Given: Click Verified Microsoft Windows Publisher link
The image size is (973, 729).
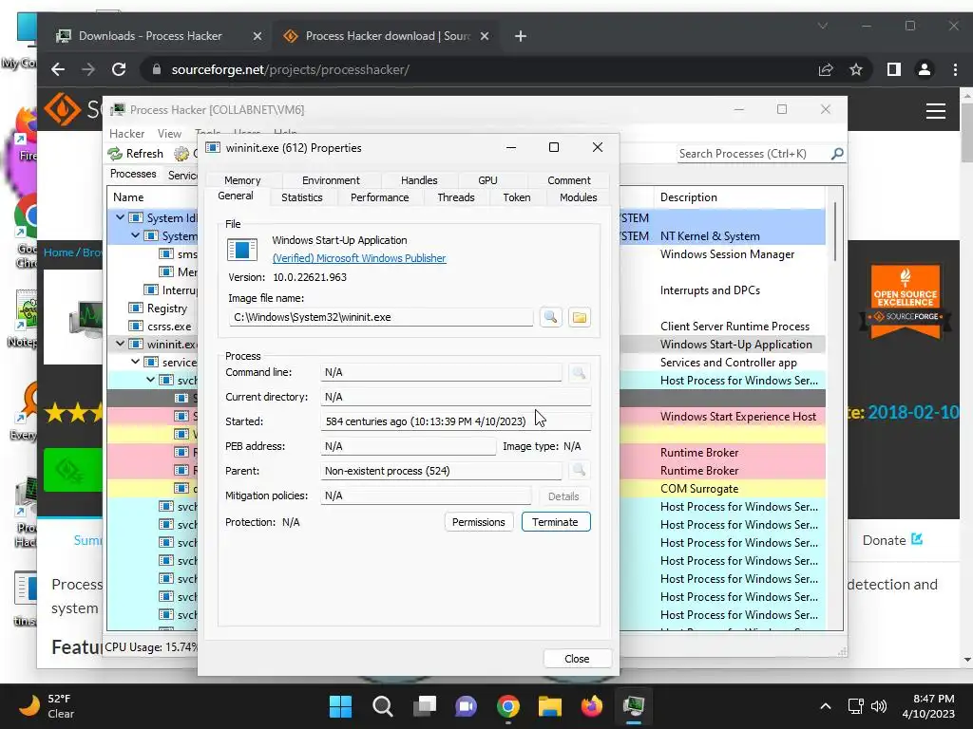Looking at the screenshot, I should point(359,258).
